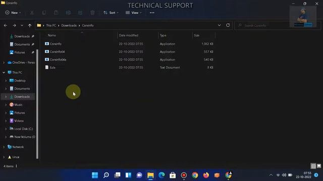The image size is (323, 181).
Task: Go forward with the right arrow
Action: pos(14,26)
